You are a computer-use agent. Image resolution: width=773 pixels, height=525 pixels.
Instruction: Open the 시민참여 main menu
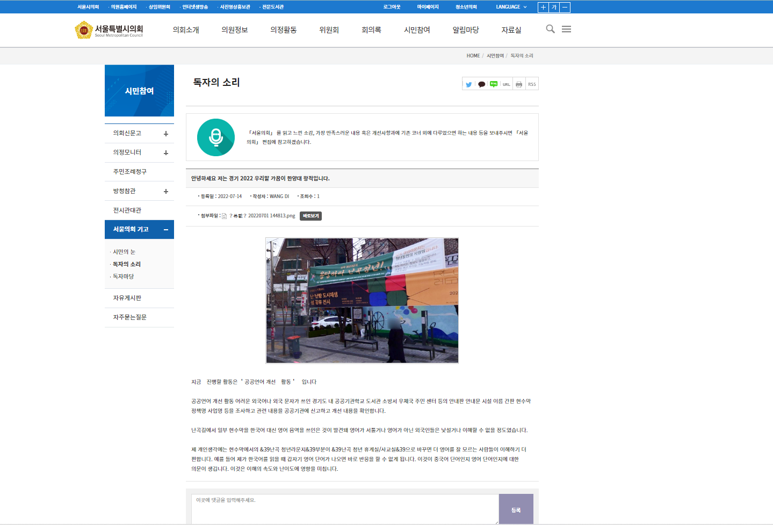(417, 30)
